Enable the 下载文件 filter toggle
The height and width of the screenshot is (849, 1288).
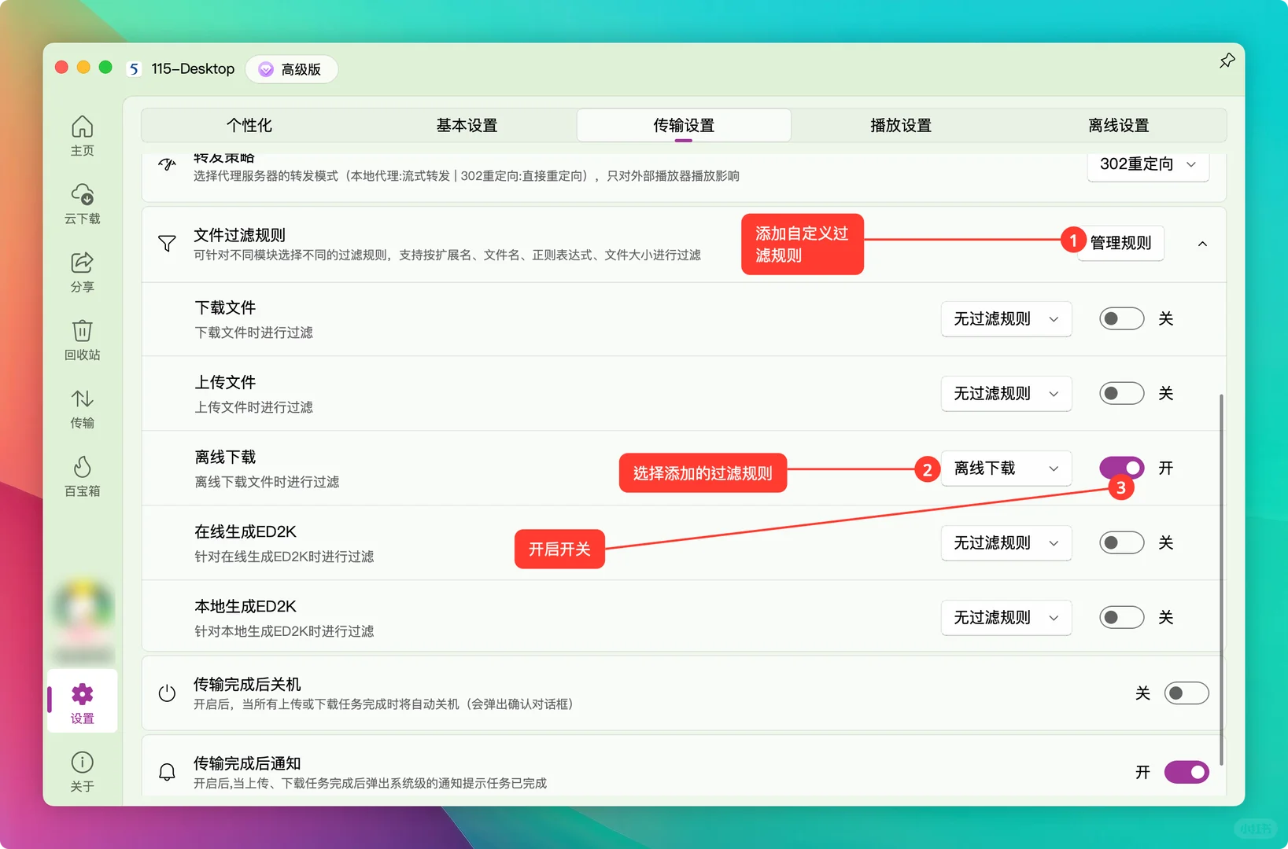tap(1120, 318)
